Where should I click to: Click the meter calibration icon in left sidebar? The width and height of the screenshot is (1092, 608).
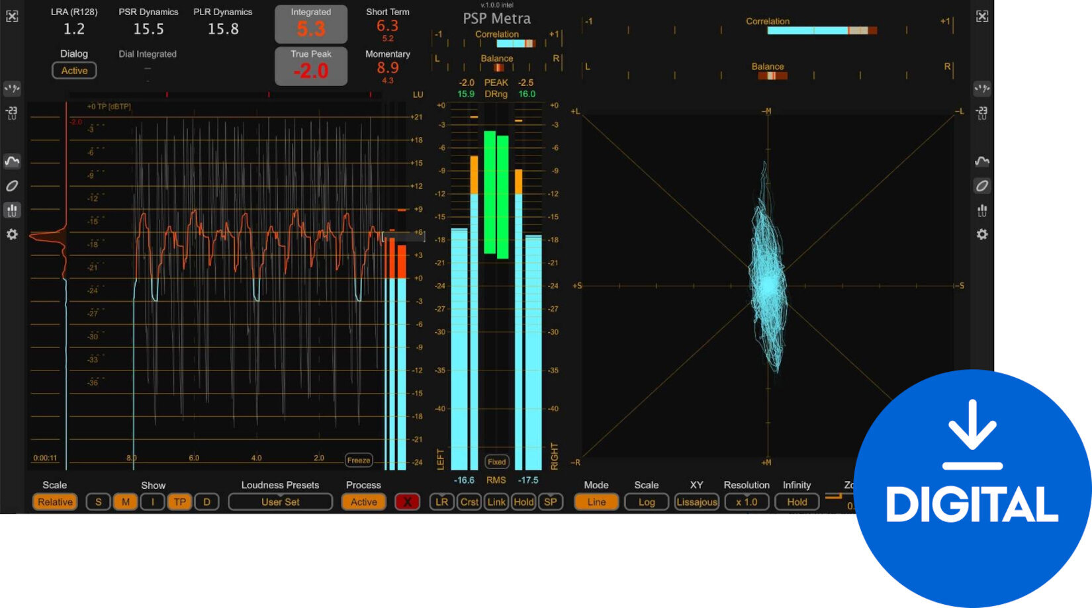coord(12,89)
